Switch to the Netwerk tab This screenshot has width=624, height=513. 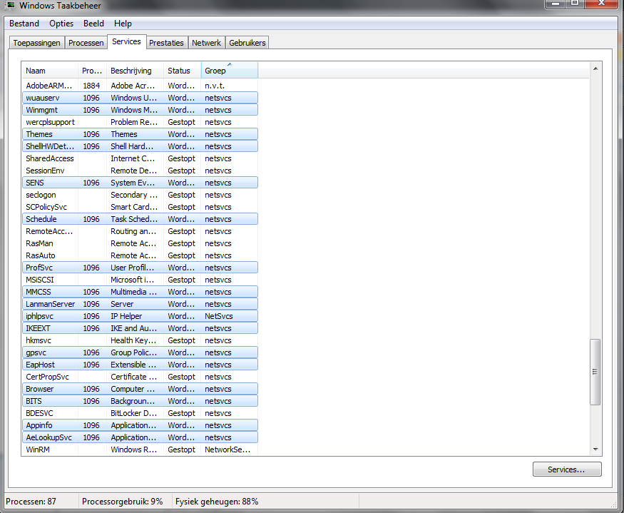(206, 43)
